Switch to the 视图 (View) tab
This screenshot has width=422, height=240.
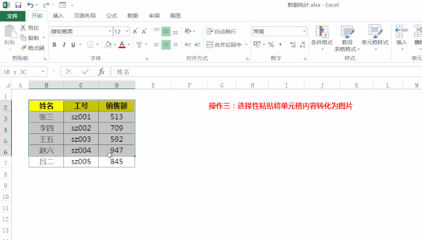175,16
